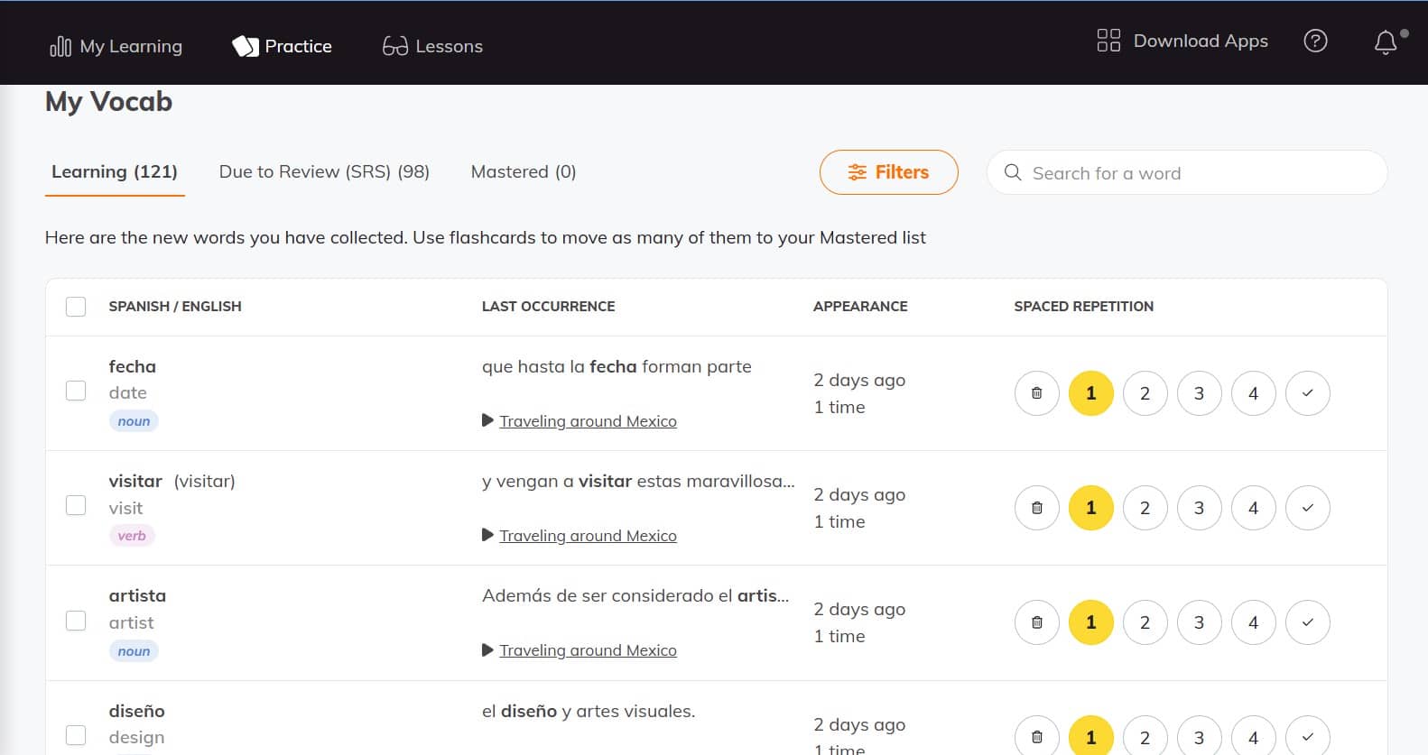
Task: Open Download Apps menu
Action: click(x=1182, y=41)
